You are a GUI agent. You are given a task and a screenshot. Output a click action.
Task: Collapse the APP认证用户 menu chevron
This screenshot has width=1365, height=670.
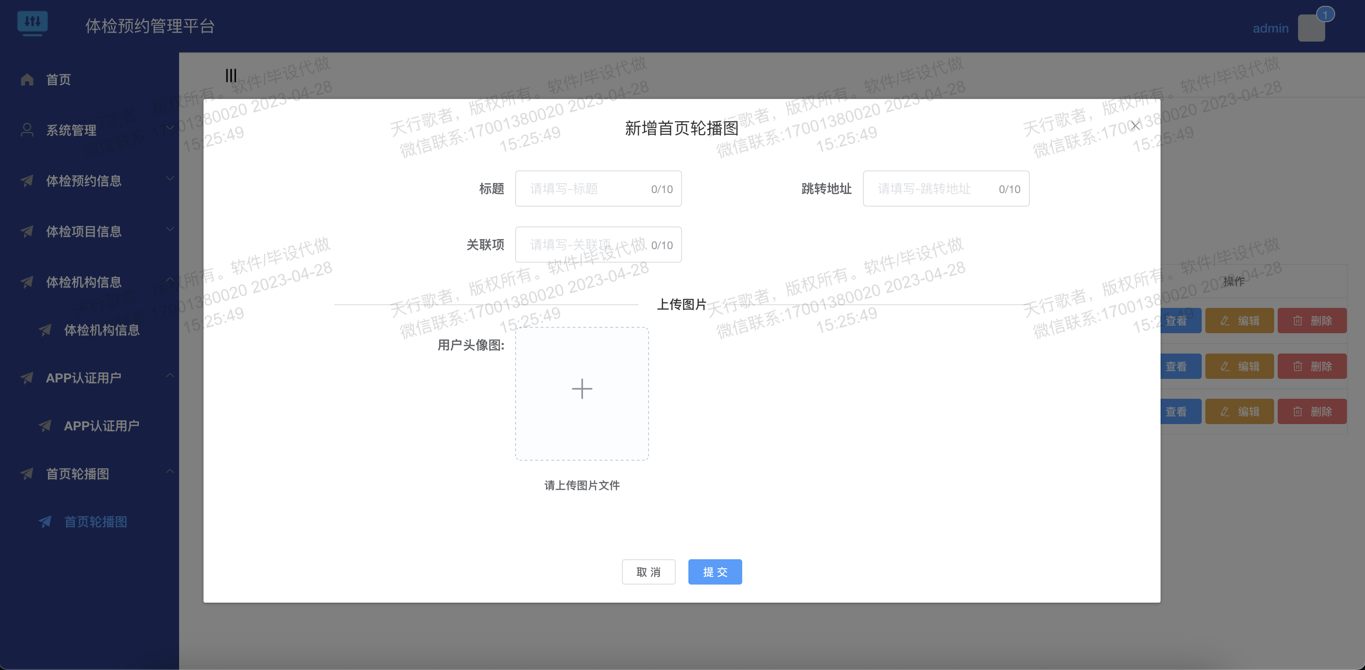pos(170,376)
